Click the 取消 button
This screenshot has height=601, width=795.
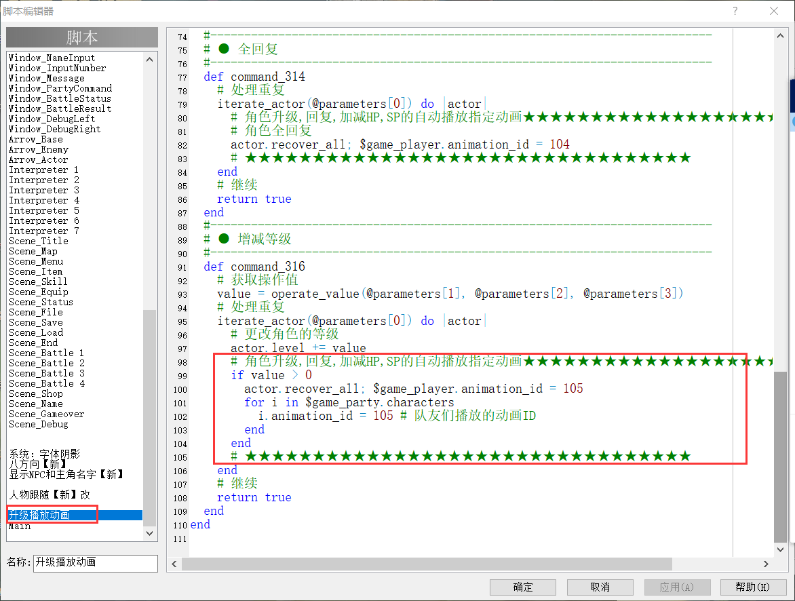(x=600, y=587)
